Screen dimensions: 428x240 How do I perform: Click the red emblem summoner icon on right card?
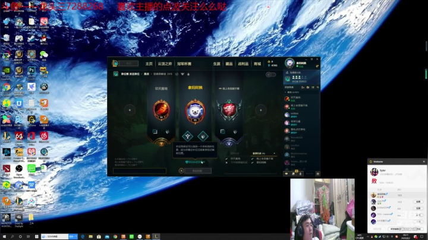pyautogui.click(x=229, y=110)
